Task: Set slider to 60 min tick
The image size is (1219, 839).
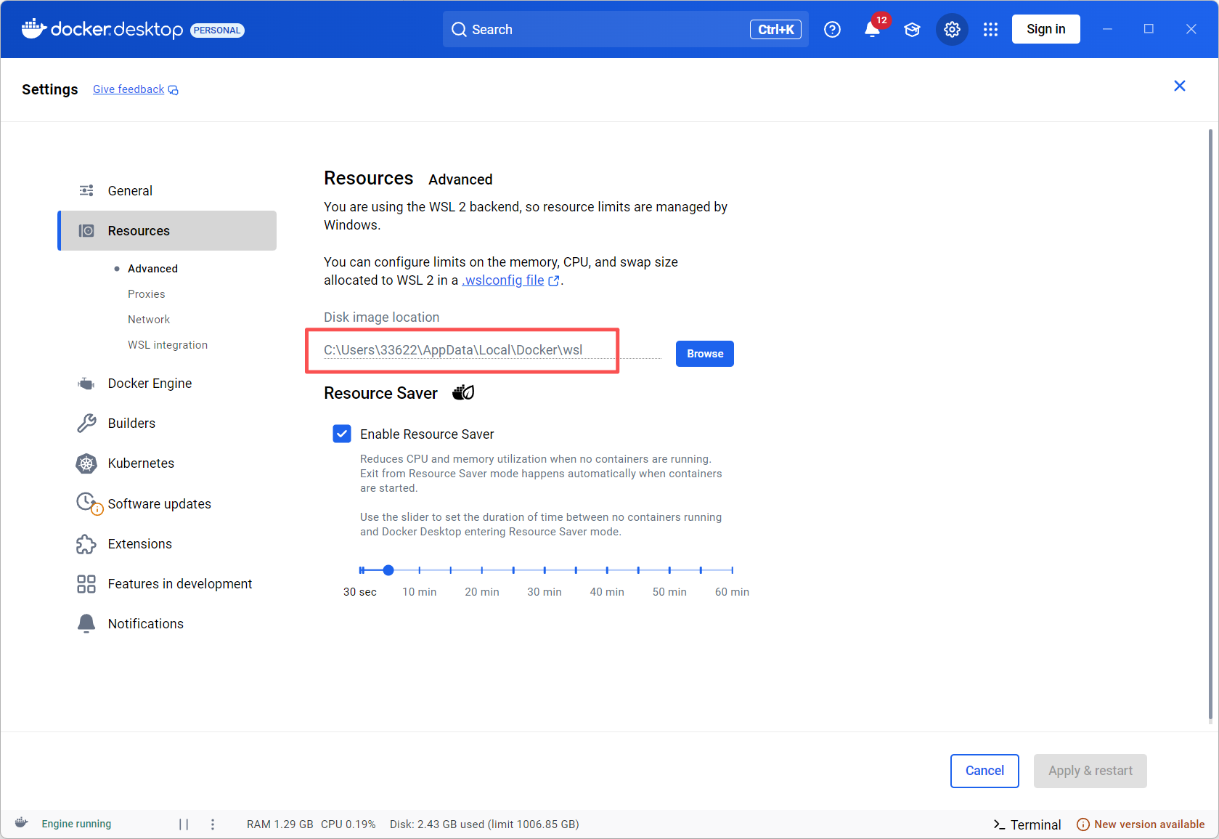Action: 732,570
